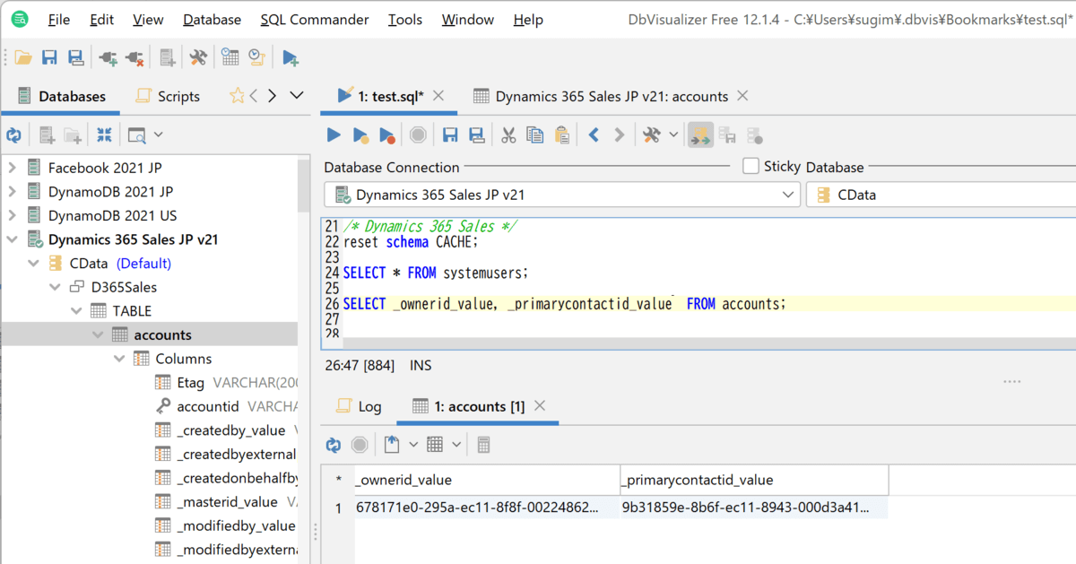Click the calculator icon in results toolbar
Image resolution: width=1076 pixels, height=564 pixels.
[483, 445]
